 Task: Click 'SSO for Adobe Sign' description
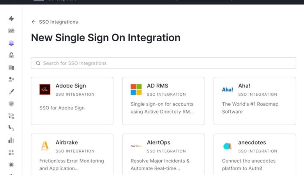62,108
